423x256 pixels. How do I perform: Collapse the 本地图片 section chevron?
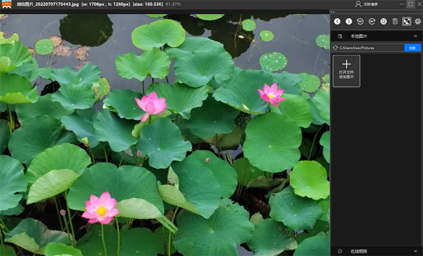tap(416, 36)
